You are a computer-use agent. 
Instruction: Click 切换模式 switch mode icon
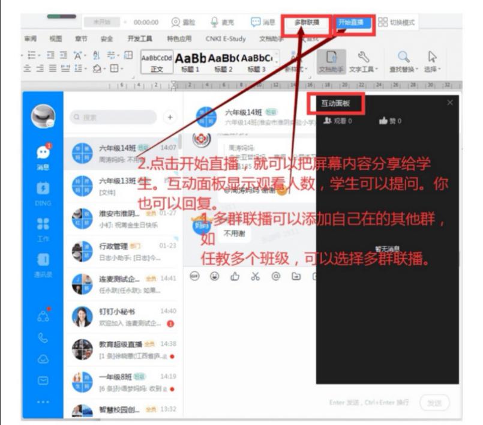[398, 23]
